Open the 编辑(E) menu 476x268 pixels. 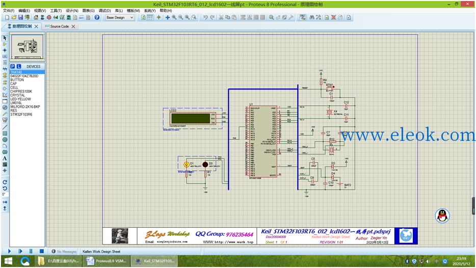click(24, 11)
